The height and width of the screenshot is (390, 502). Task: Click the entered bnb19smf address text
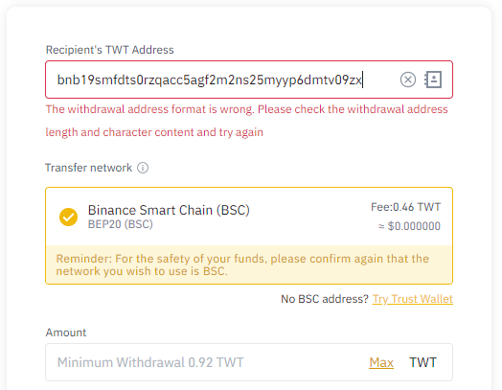[x=210, y=80]
